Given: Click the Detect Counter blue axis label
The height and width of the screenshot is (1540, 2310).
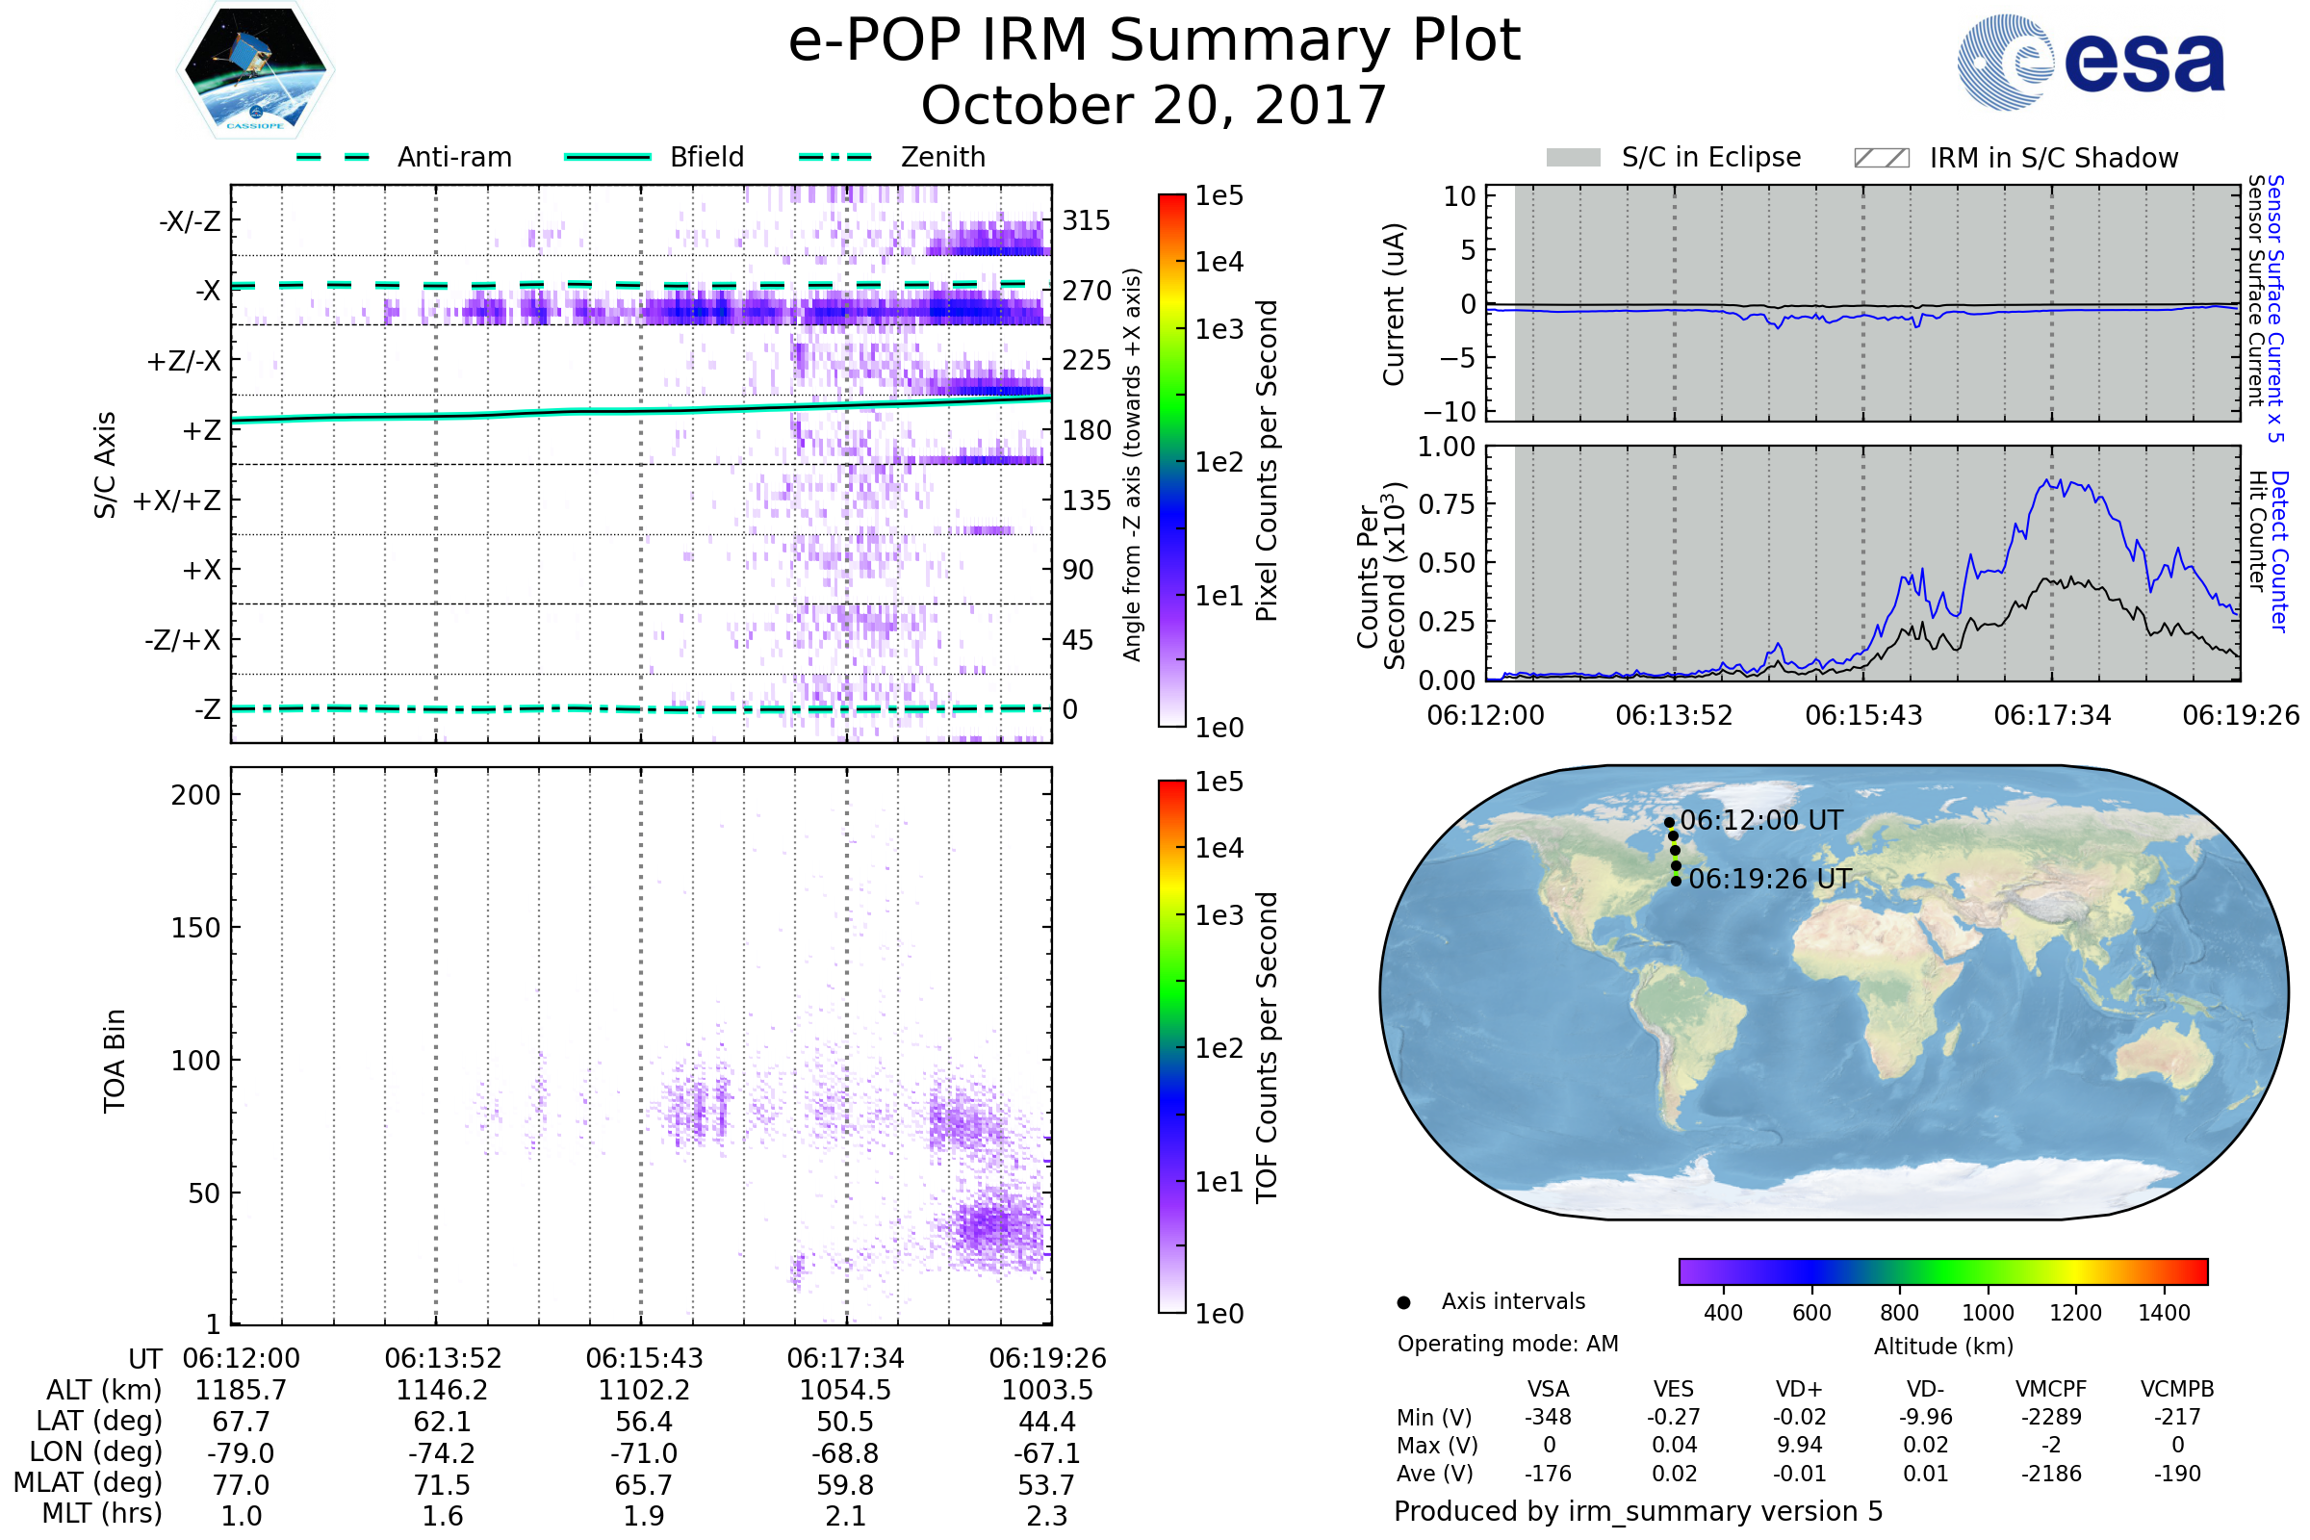Looking at the screenshot, I should [x=2280, y=552].
